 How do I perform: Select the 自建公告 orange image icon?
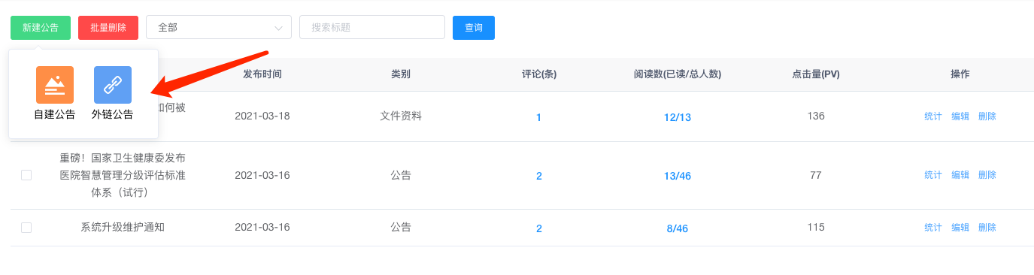point(55,85)
